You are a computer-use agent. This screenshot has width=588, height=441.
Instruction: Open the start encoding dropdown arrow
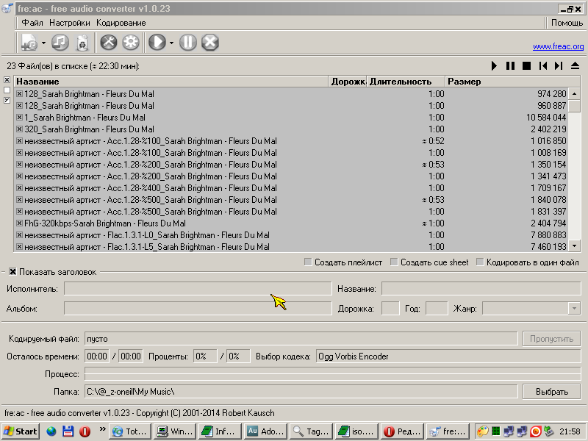[x=171, y=43]
